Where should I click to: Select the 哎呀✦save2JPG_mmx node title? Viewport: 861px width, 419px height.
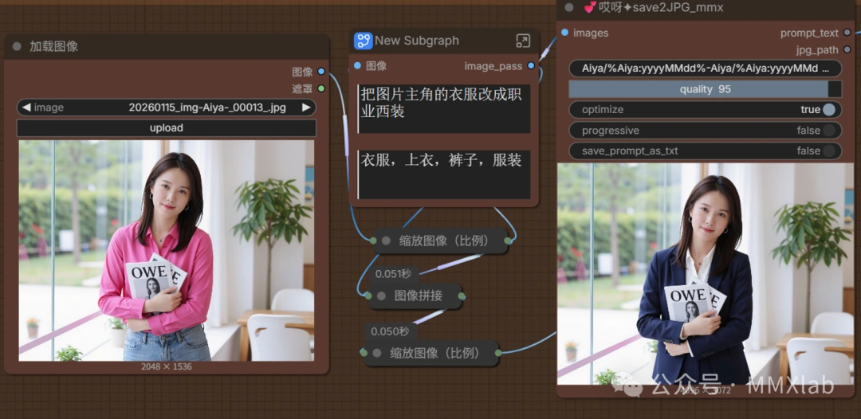pos(653,8)
